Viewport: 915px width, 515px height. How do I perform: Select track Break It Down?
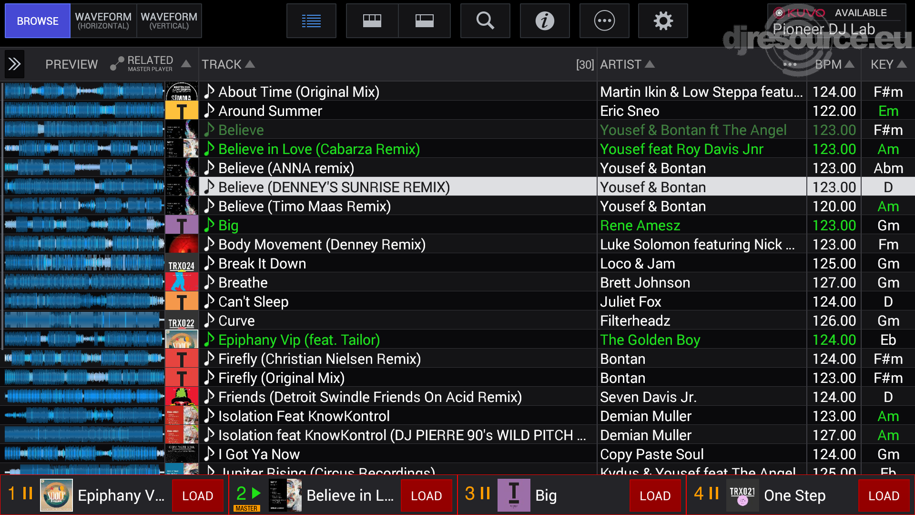tap(262, 263)
